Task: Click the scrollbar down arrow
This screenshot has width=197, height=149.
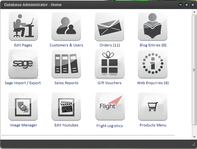Action: click(194, 137)
